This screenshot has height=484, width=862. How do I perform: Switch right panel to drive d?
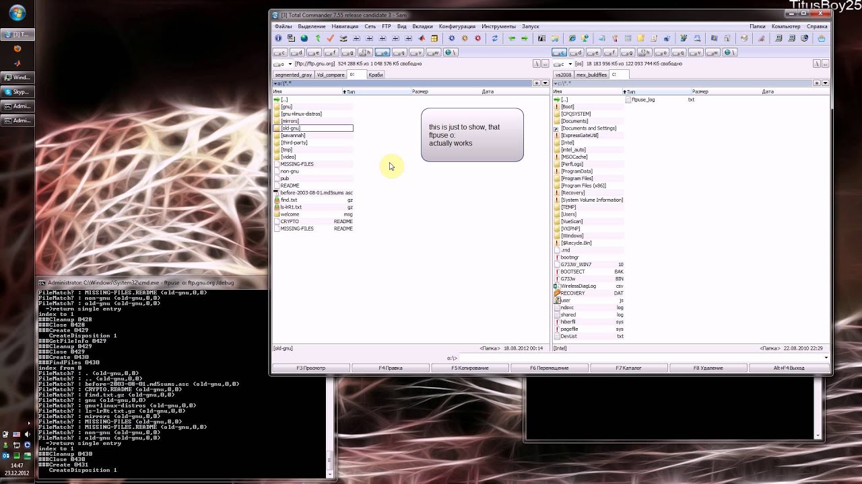point(576,52)
